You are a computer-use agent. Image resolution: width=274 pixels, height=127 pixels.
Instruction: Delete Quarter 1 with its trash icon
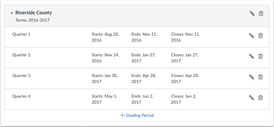click(260, 36)
